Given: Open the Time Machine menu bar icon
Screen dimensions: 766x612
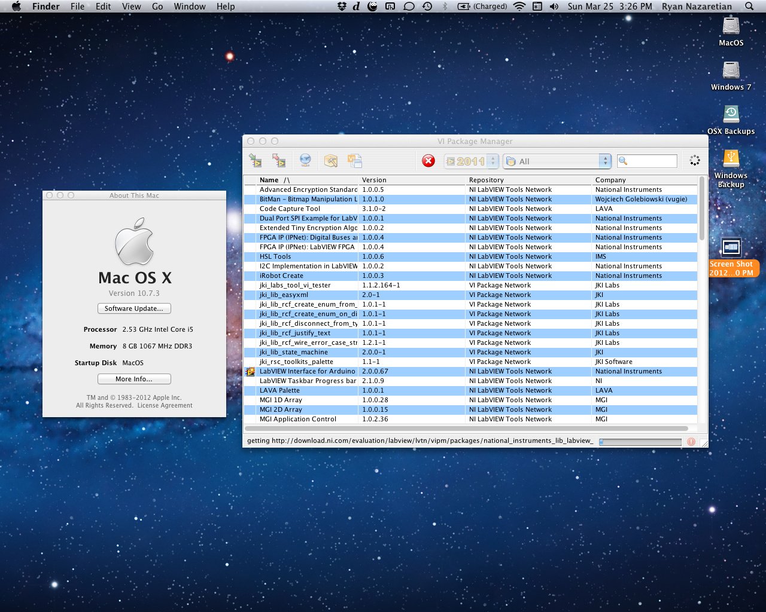Looking at the screenshot, I should click(x=427, y=7).
